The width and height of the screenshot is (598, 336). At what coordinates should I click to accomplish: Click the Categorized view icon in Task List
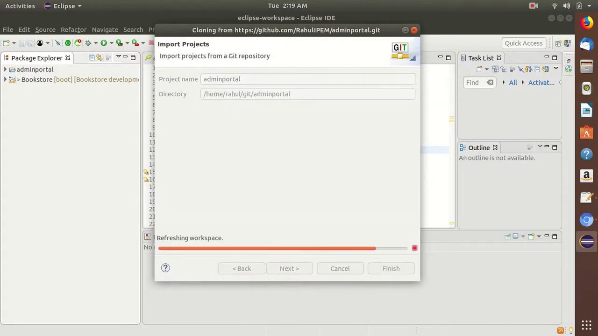pyautogui.click(x=496, y=69)
